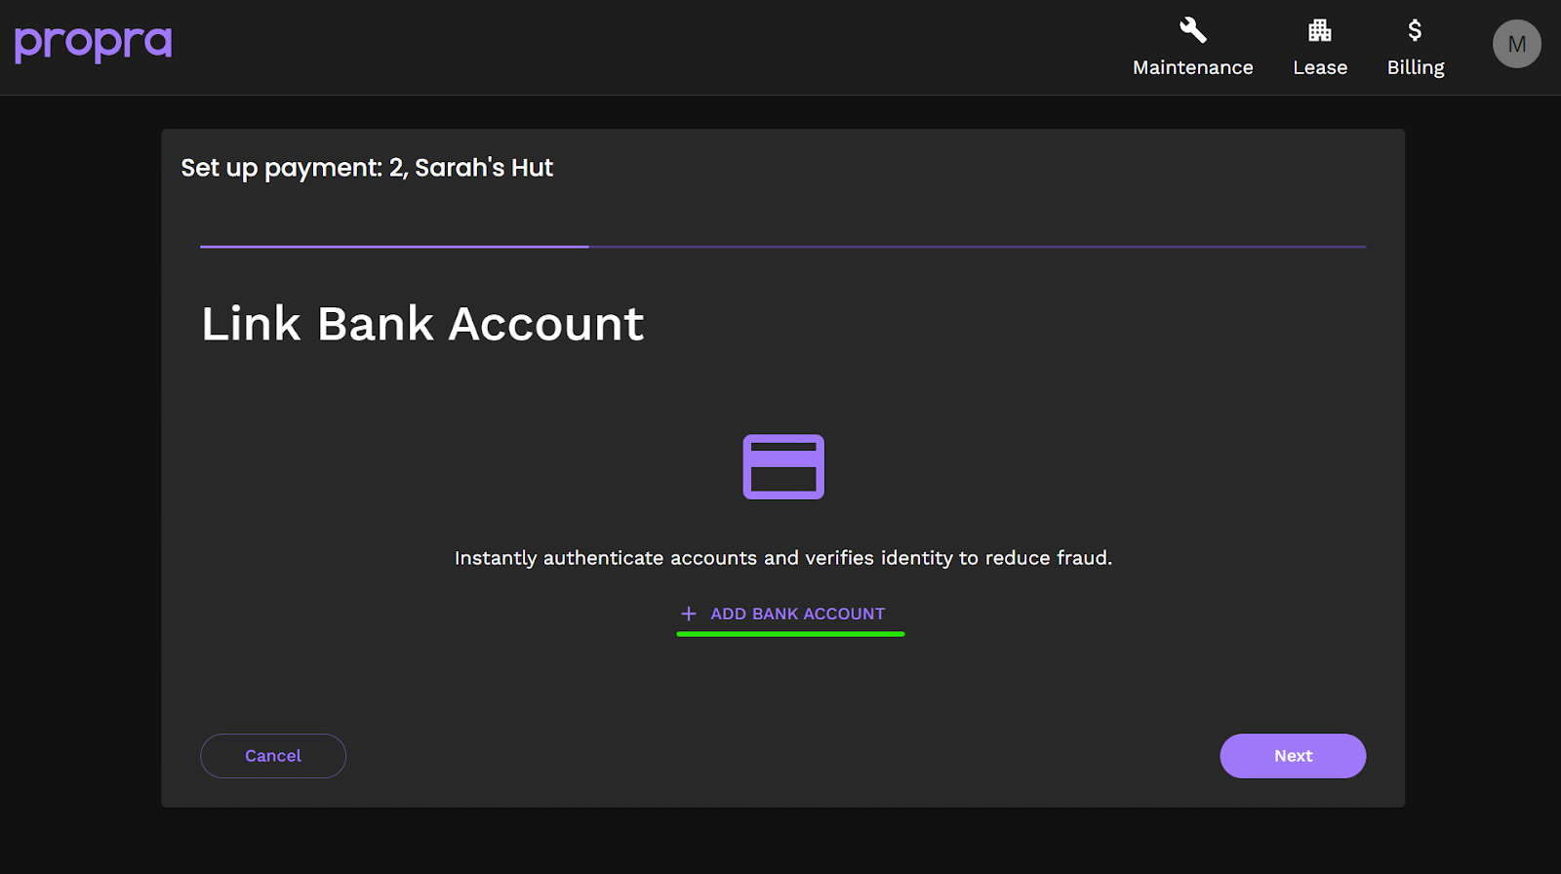Viewport: 1561px width, 874px height.
Task: Select the Maintenance menu label
Action: point(1192,67)
